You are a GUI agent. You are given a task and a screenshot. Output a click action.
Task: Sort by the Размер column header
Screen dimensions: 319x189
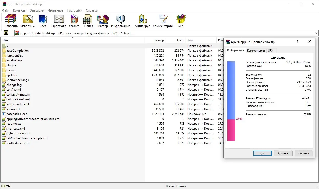tap(155, 40)
